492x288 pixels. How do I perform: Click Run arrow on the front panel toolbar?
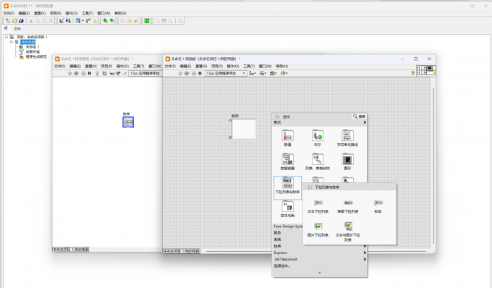(180, 73)
